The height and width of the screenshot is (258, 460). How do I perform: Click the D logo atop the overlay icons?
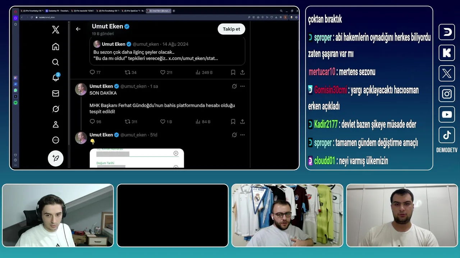click(x=447, y=32)
